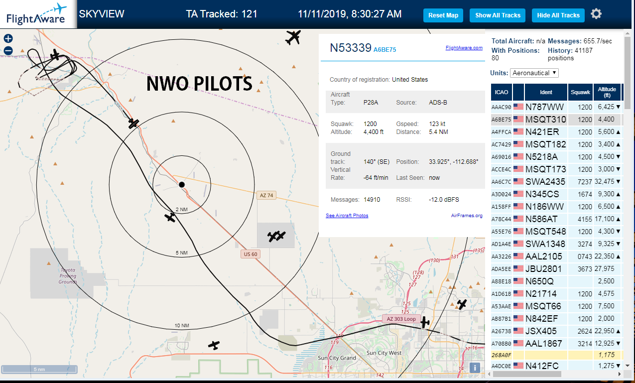
Task: Open the settings gear icon
Action: click(596, 14)
